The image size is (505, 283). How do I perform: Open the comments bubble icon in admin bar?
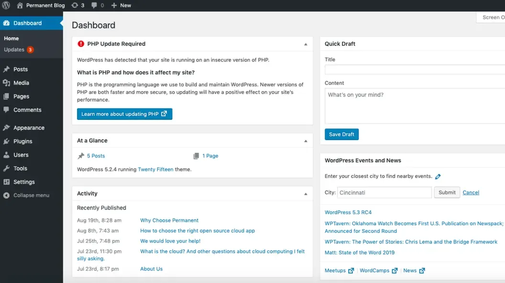pos(94,5)
